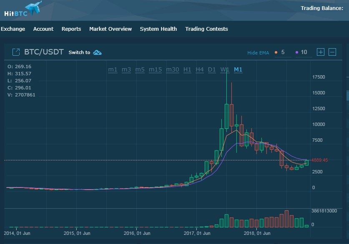
Task: Click the BTC/USDT pair title
Action: click(44, 52)
